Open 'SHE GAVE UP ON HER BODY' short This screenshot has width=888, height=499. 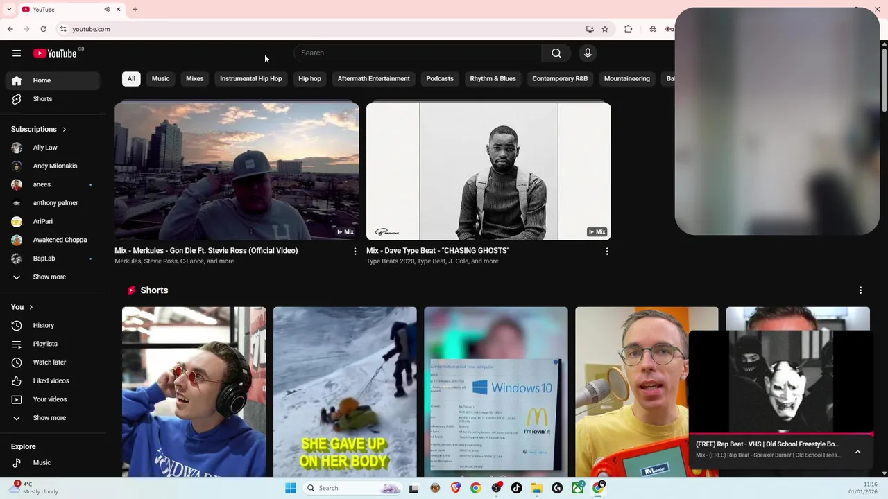pos(345,392)
